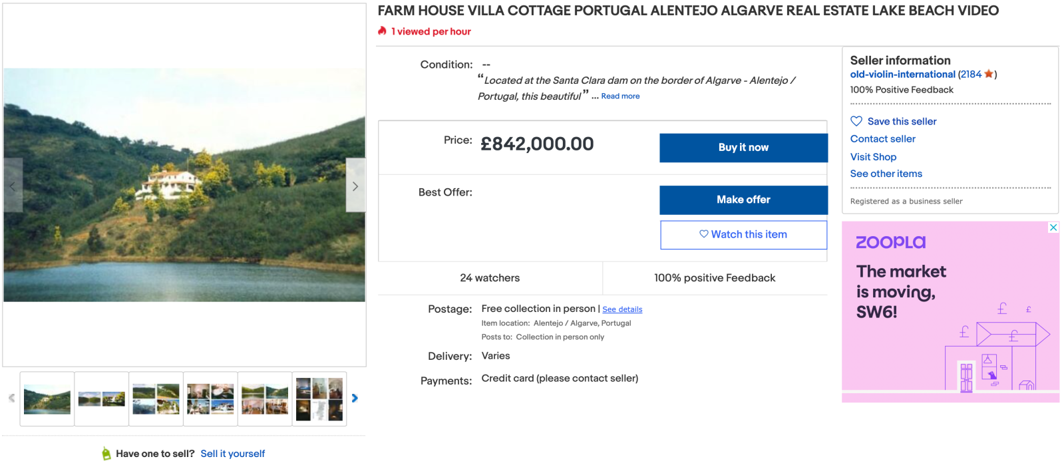Visit the seller's Shop

(x=873, y=157)
